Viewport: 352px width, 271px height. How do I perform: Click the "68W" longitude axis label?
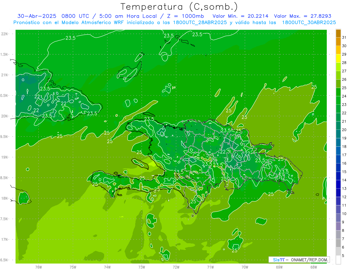point(314,267)
